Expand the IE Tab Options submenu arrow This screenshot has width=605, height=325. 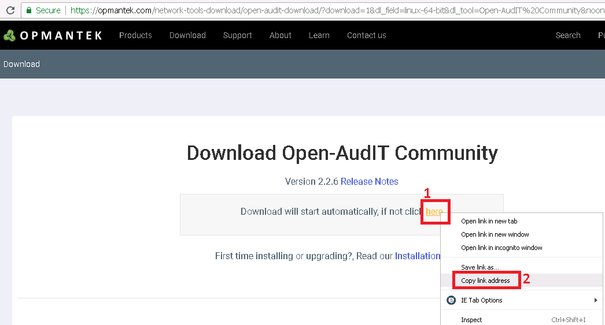pyautogui.click(x=595, y=300)
